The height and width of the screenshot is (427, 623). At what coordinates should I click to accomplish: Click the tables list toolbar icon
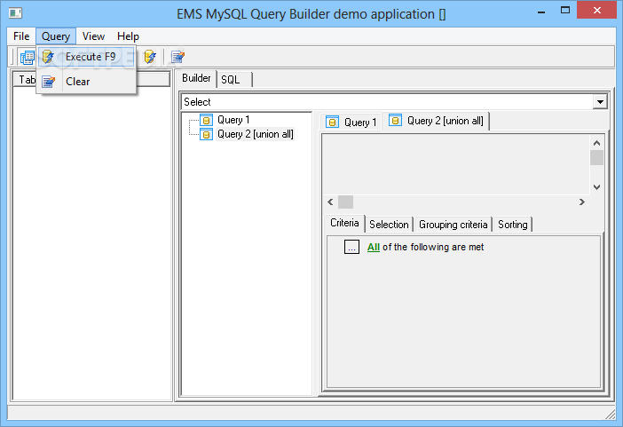(x=27, y=57)
